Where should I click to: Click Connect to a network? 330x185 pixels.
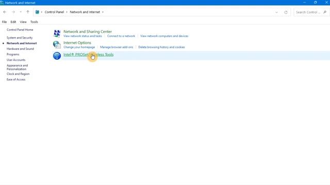click(x=121, y=36)
